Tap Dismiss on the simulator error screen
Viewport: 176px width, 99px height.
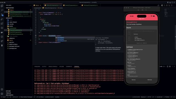pos(134,80)
